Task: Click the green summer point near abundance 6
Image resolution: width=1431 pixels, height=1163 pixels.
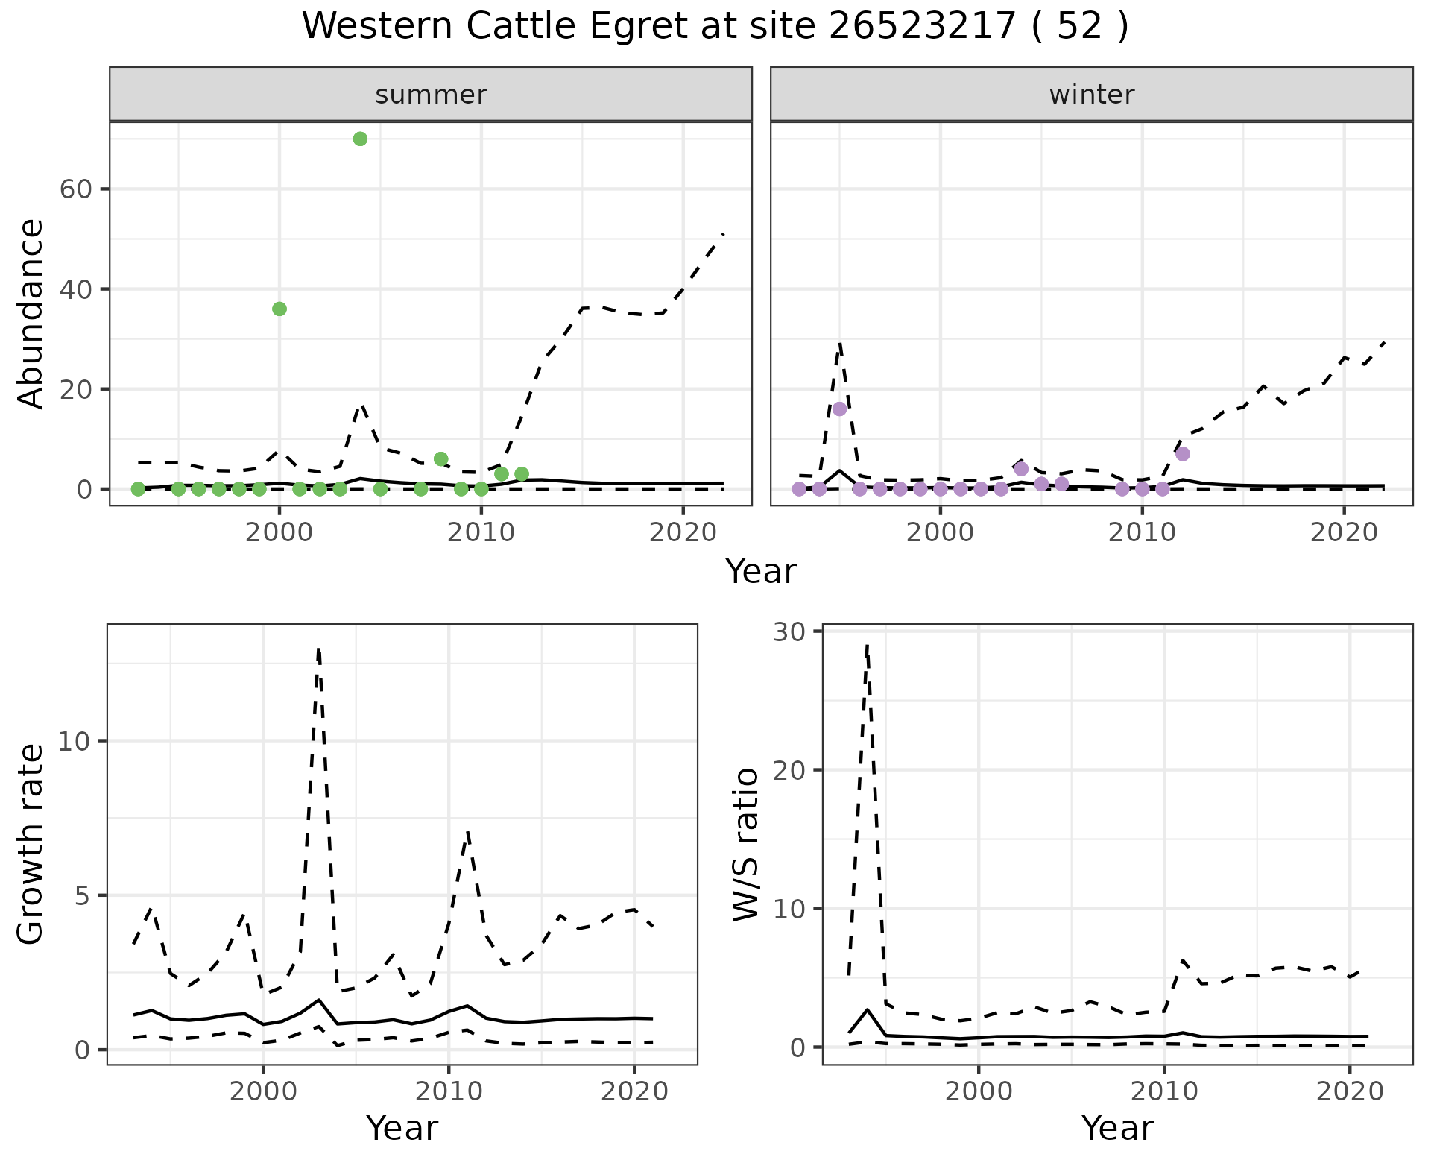Action: (x=440, y=458)
